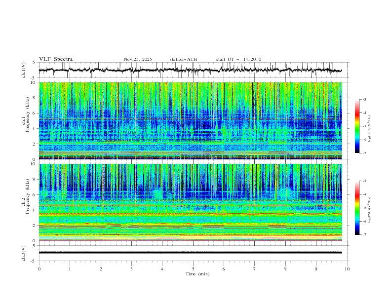391x302 pixels.
Task: Click the "VLF Spectra" title text
Action: coord(56,59)
